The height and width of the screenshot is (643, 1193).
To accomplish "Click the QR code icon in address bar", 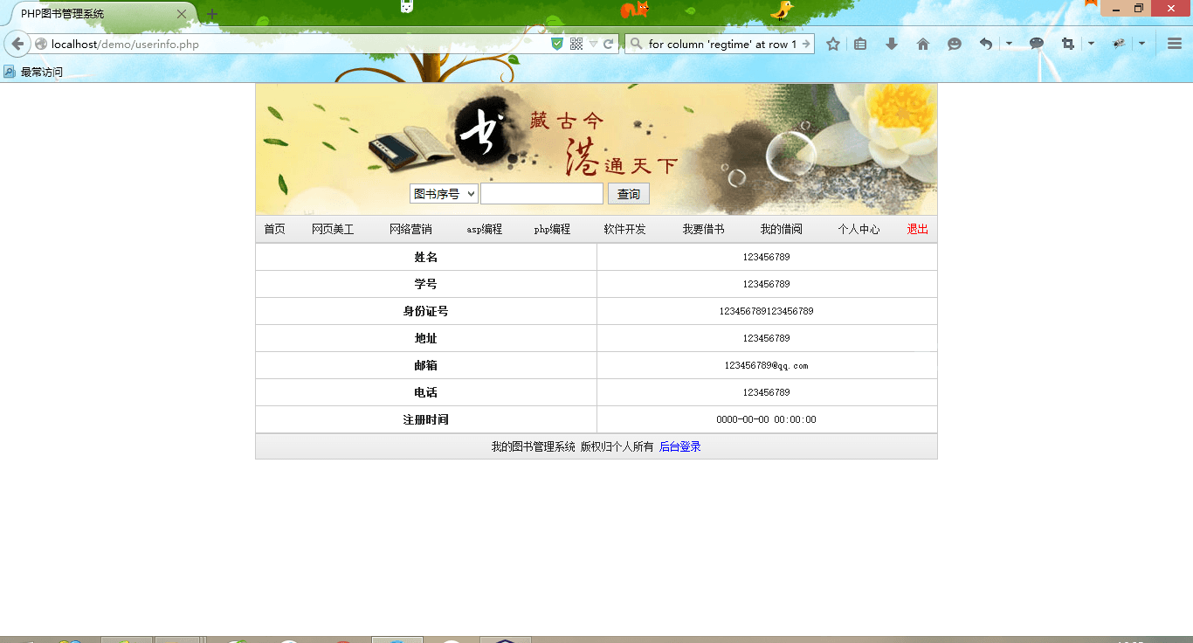I will coord(576,44).
